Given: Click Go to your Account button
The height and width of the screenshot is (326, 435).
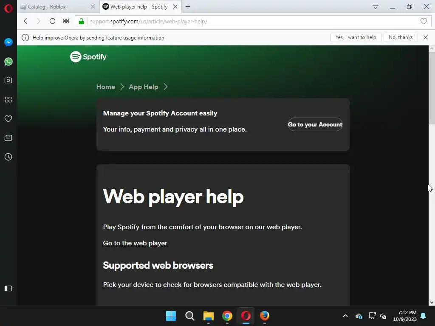Looking at the screenshot, I should [315, 124].
